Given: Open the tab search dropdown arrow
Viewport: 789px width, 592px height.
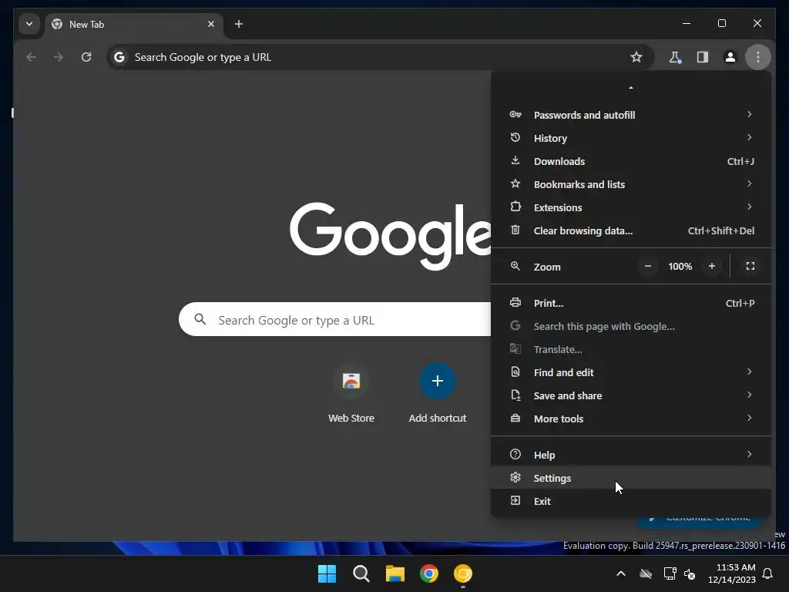Looking at the screenshot, I should tap(29, 24).
